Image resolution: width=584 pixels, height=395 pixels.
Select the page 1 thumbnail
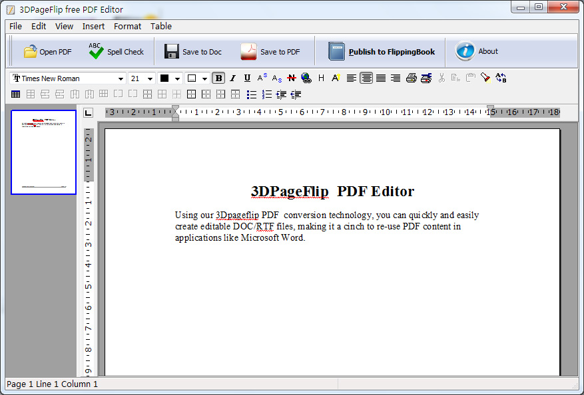coord(43,152)
